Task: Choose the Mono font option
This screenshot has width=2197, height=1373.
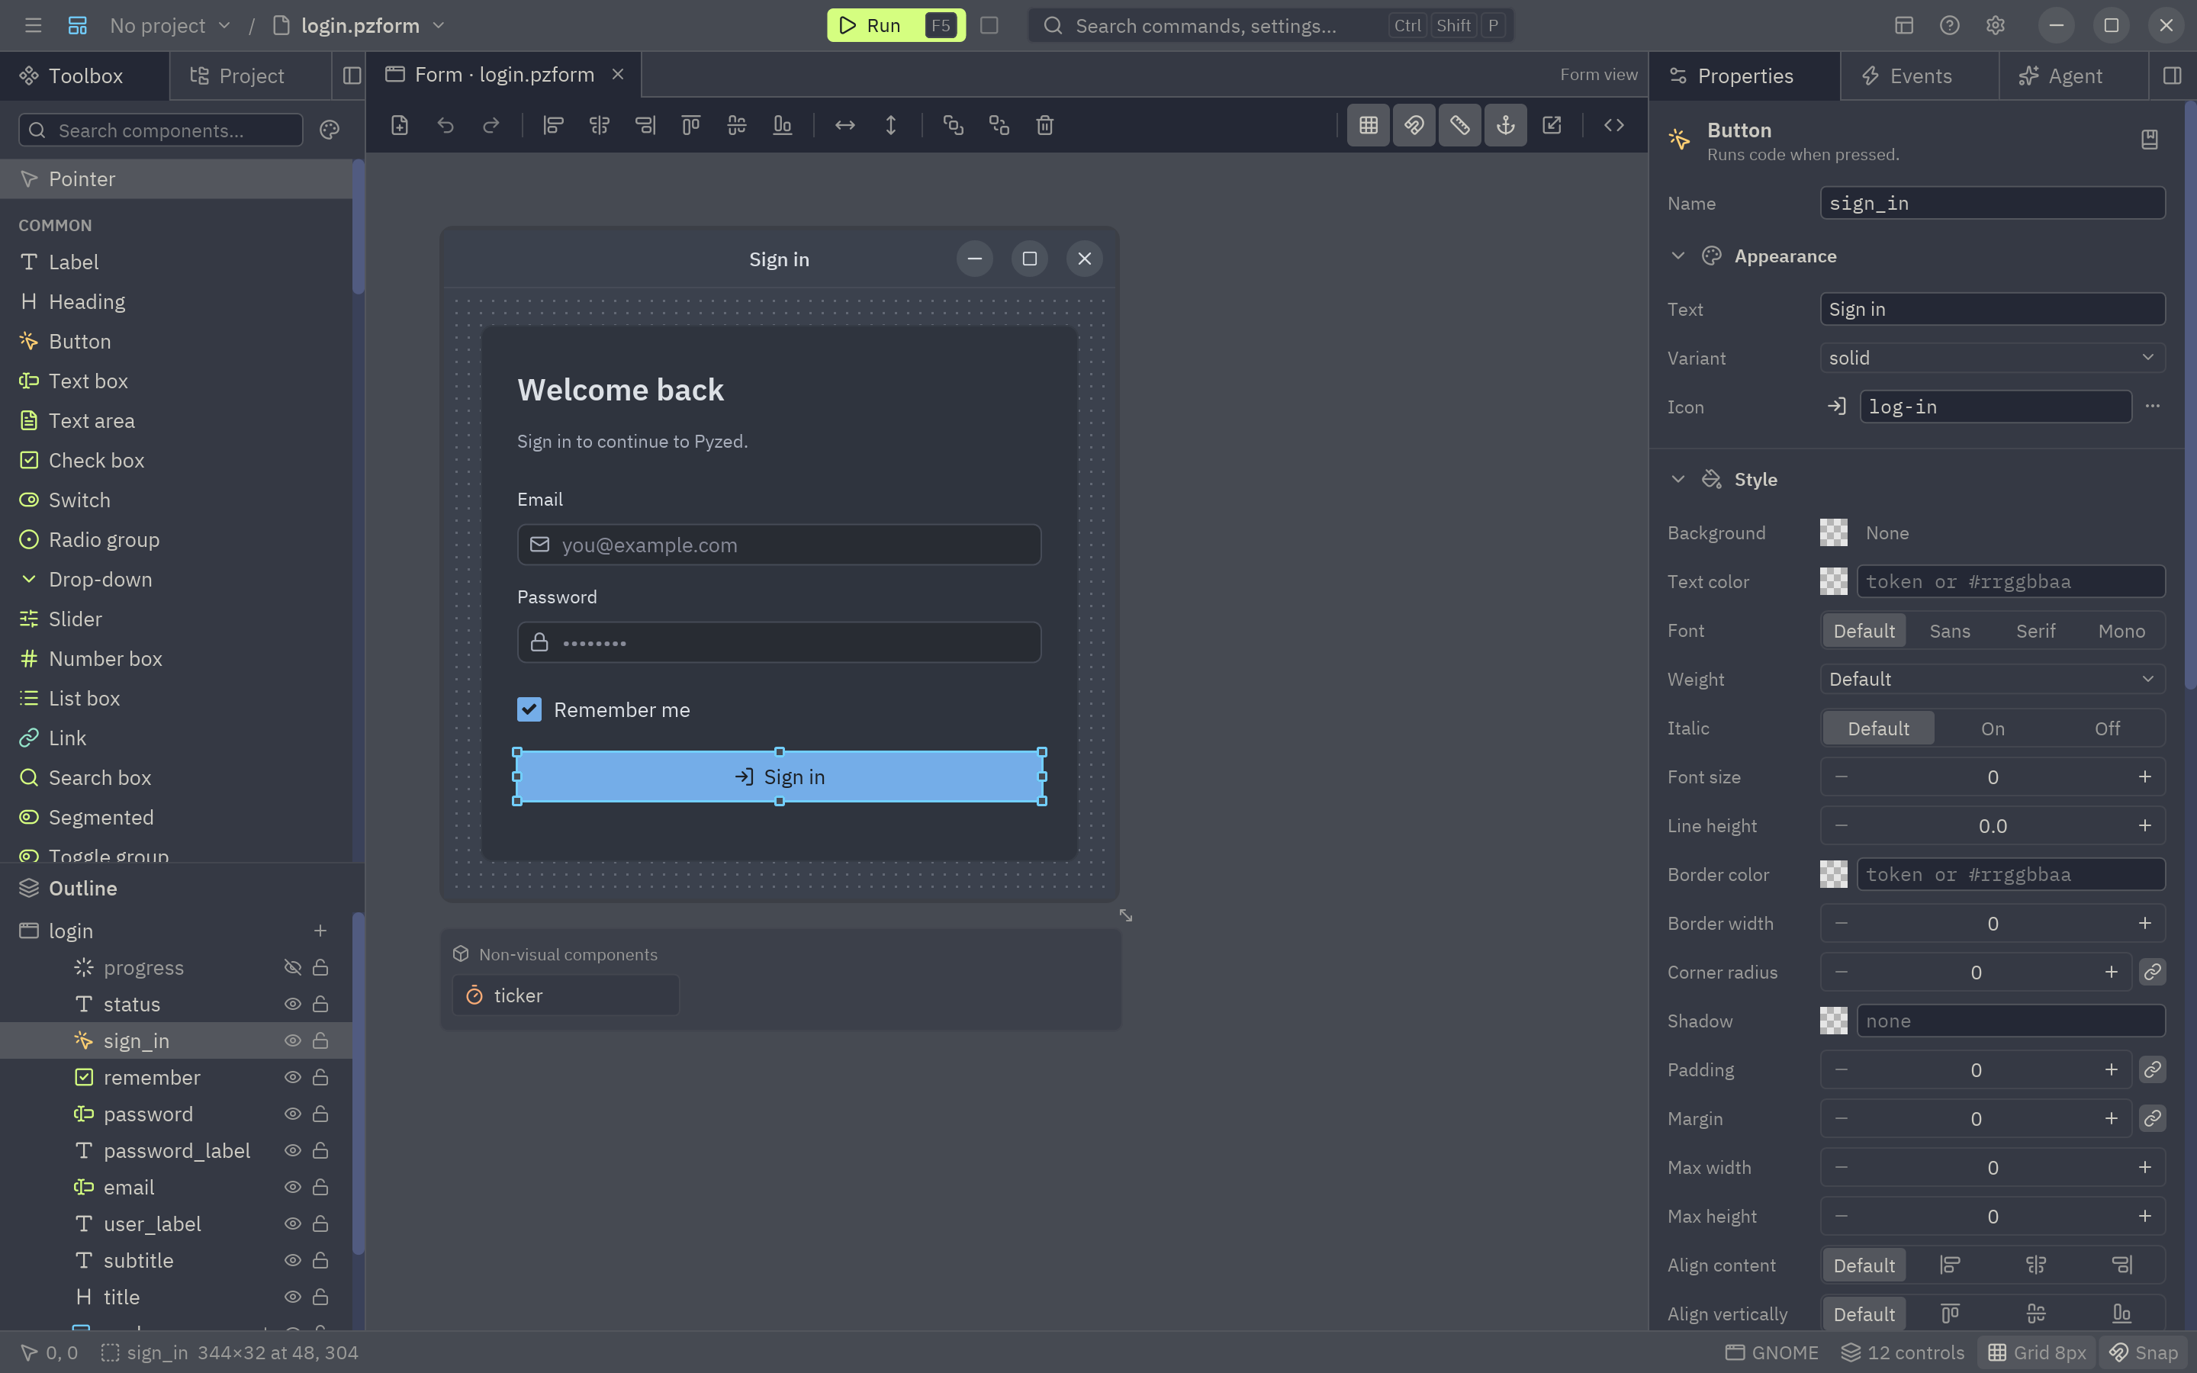Action: [2121, 630]
